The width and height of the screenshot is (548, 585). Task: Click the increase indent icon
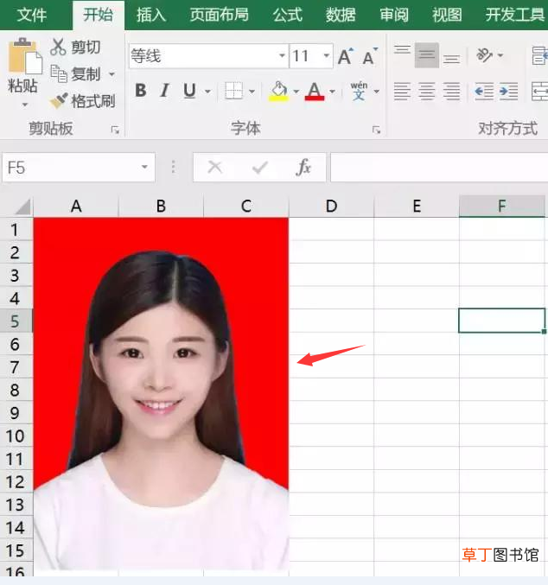[x=509, y=92]
